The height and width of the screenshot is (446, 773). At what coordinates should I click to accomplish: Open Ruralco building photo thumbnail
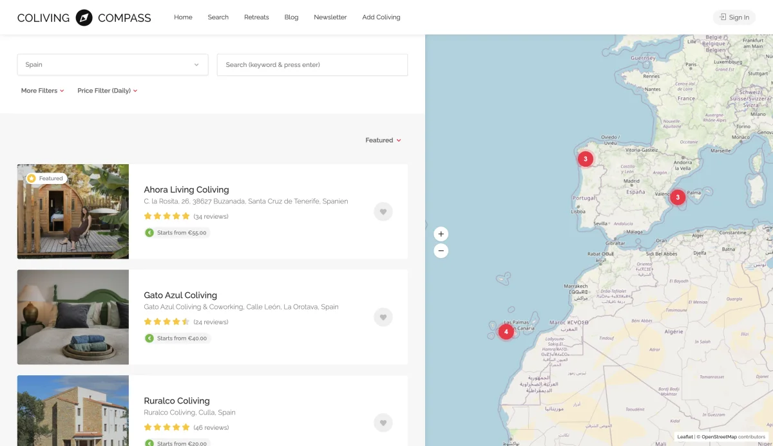tap(73, 411)
